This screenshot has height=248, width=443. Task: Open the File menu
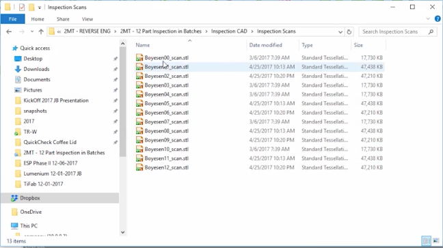click(13, 19)
